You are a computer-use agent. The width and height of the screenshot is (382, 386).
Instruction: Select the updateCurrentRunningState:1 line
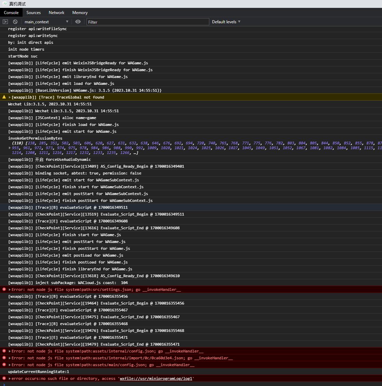(191, 372)
